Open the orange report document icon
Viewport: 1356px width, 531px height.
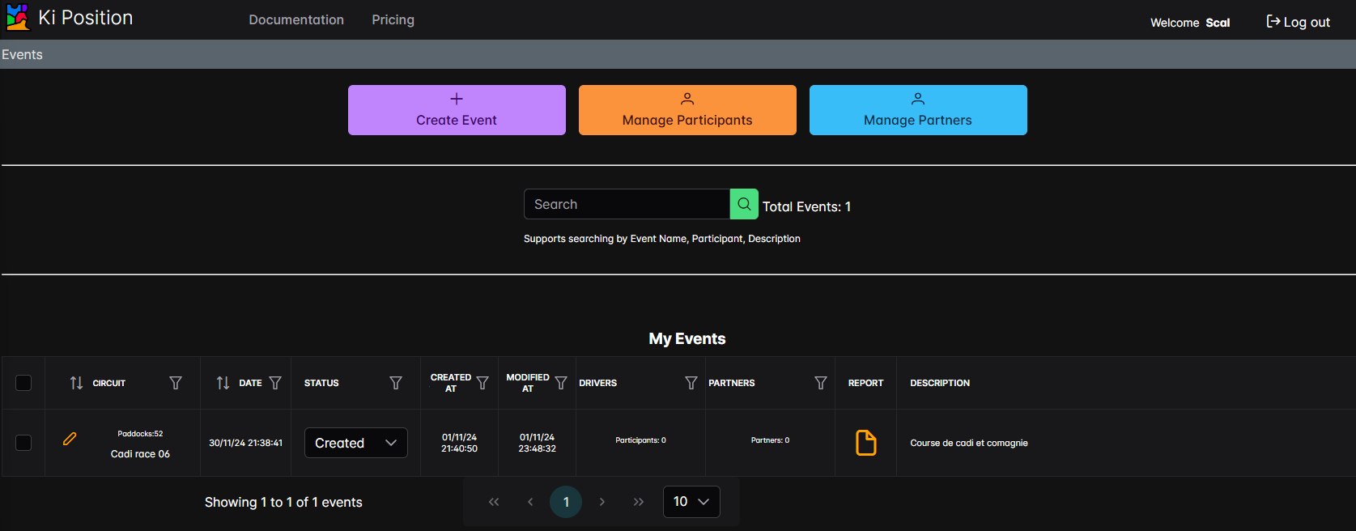[865, 443]
